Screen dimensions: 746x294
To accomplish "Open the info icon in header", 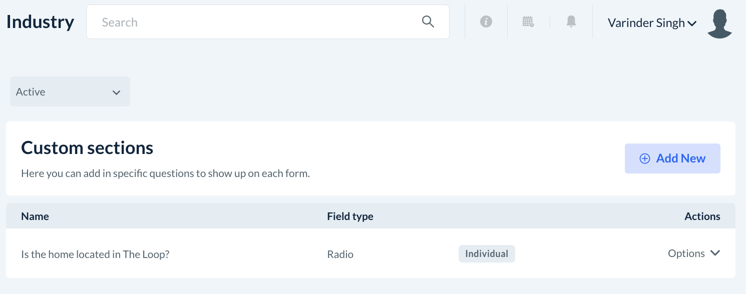I will pyautogui.click(x=486, y=21).
